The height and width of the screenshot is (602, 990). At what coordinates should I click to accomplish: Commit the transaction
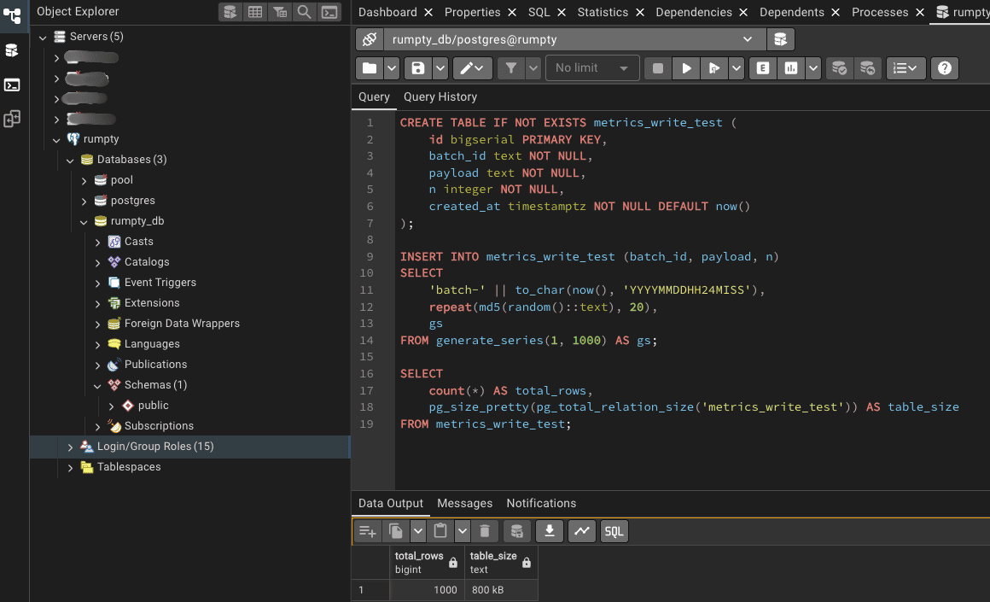[x=839, y=68]
